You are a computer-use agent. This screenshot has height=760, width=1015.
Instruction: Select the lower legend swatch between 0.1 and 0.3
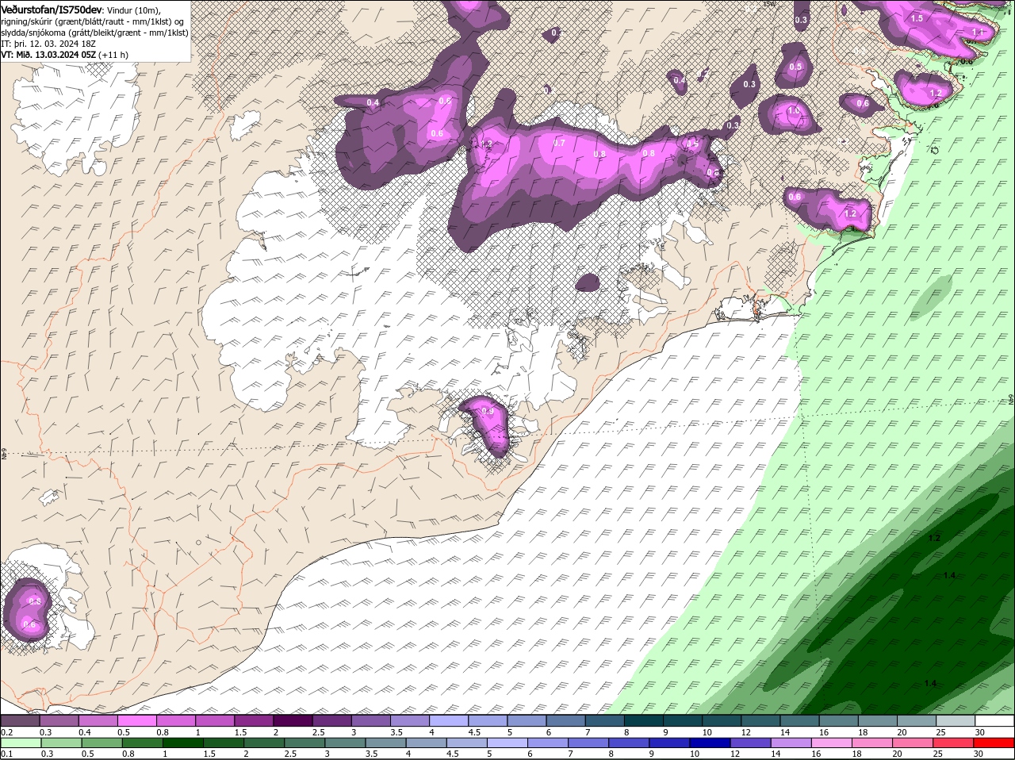(x=21, y=743)
